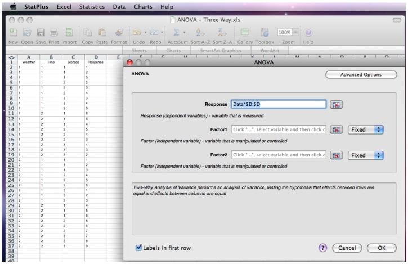Click the Help toolbar icon
The width and height of the screenshot is (408, 264).
click(308, 32)
